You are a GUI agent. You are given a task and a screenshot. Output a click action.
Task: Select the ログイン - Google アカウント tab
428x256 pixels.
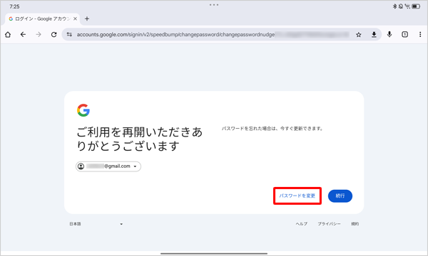pos(43,18)
